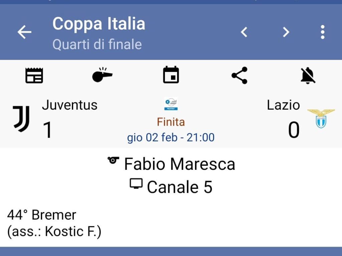Tap the Coppa Italia title

[x=99, y=24]
